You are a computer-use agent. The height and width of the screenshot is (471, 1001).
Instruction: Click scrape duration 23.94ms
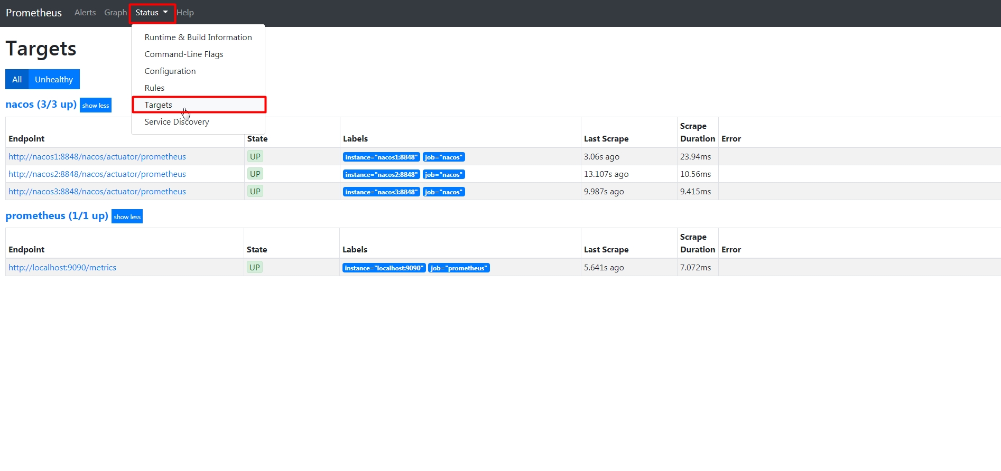tap(696, 157)
